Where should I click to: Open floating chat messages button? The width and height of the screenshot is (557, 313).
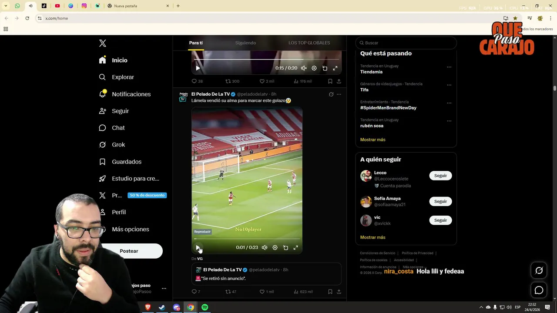[539, 290]
